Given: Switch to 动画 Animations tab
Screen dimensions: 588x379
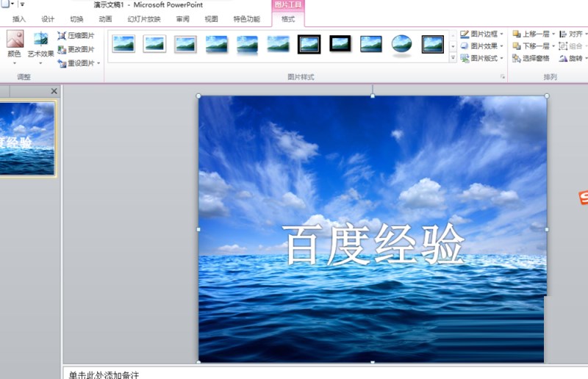Looking at the screenshot, I should point(105,19).
